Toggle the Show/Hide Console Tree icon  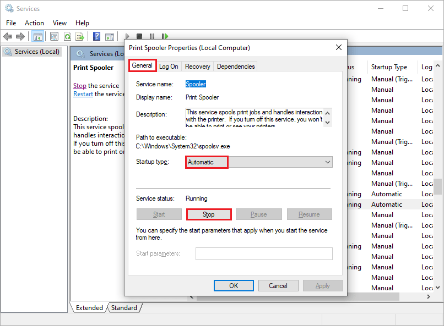coord(37,36)
